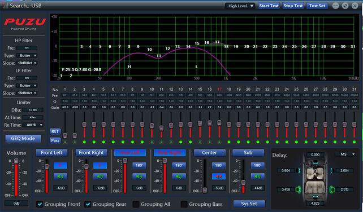Click the Stop Test button

(293, 6)
